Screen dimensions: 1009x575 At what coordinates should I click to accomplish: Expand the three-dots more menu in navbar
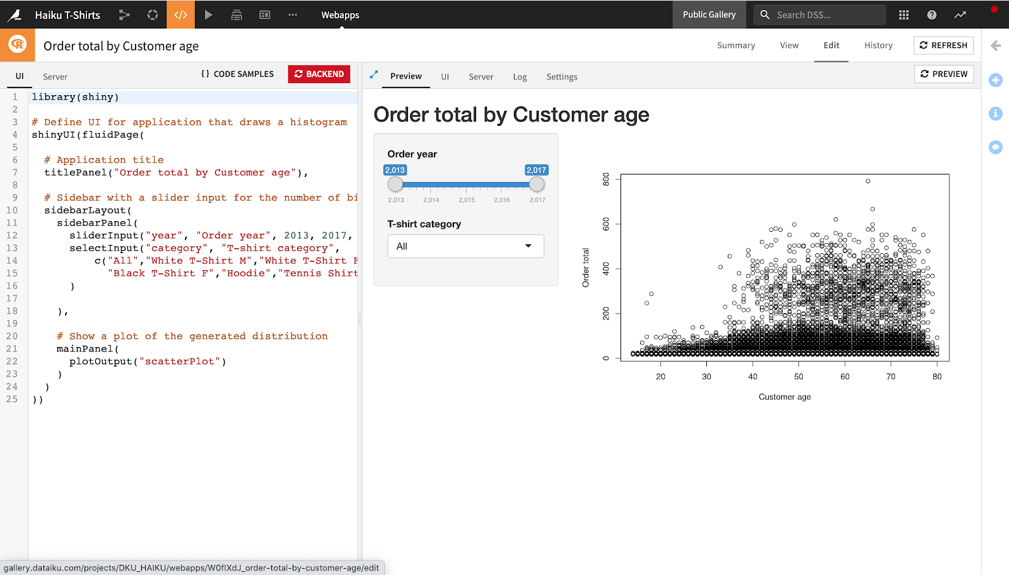[293, 14]
